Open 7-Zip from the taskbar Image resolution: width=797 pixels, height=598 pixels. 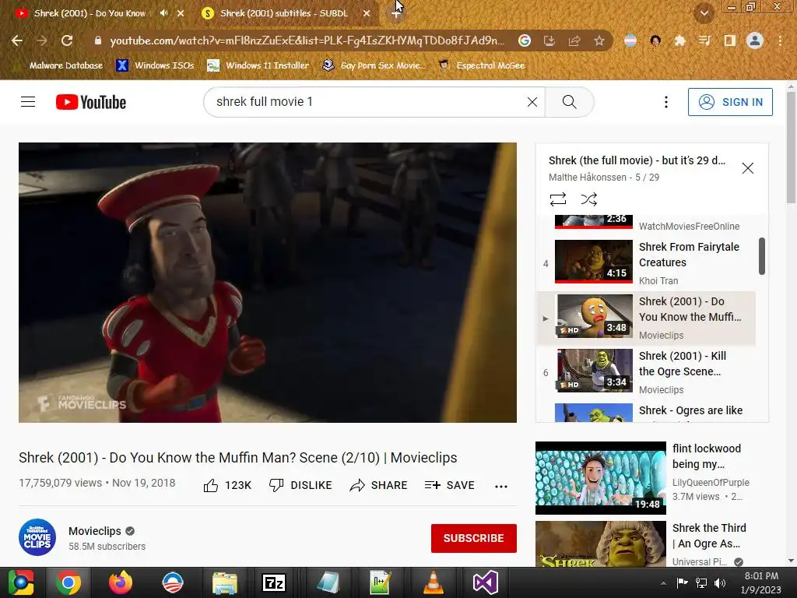click(x=273, y=582)
